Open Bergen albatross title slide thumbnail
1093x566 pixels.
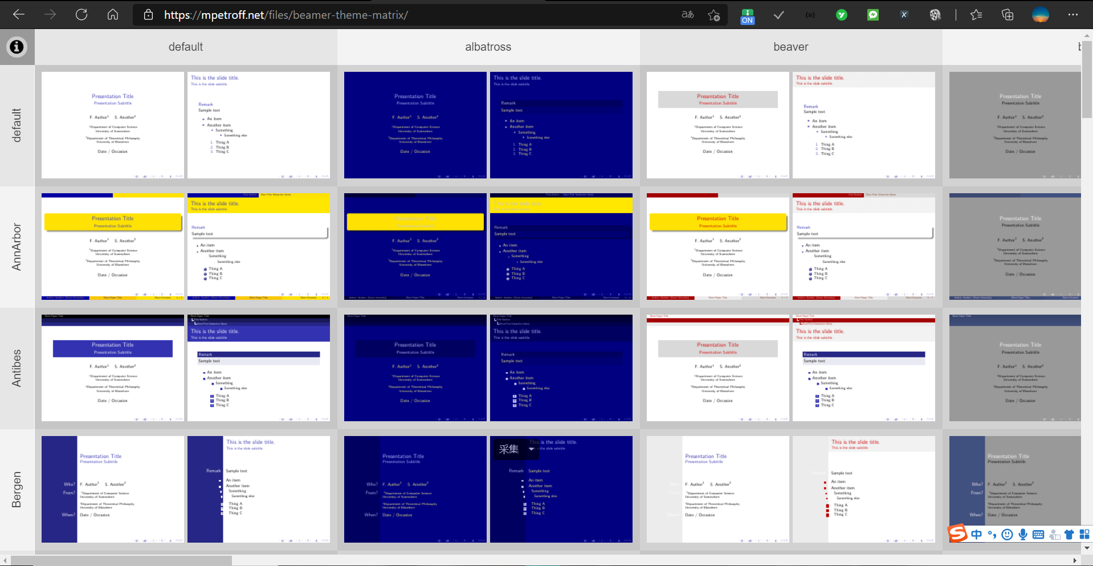[415, 489]
